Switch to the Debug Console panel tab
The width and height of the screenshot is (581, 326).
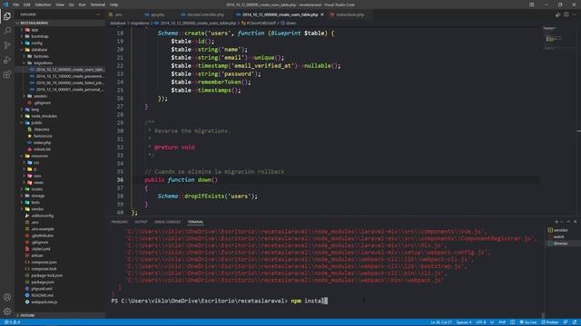tap(167, 222)
